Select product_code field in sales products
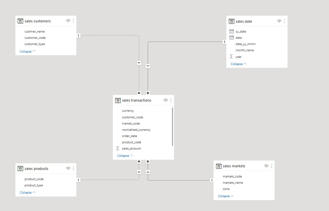The height and width of the screenshot is (211, 329). [34, 179]
